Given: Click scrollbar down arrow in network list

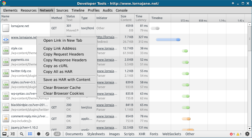Looking at the screenshot, I should tap(250, 129).
